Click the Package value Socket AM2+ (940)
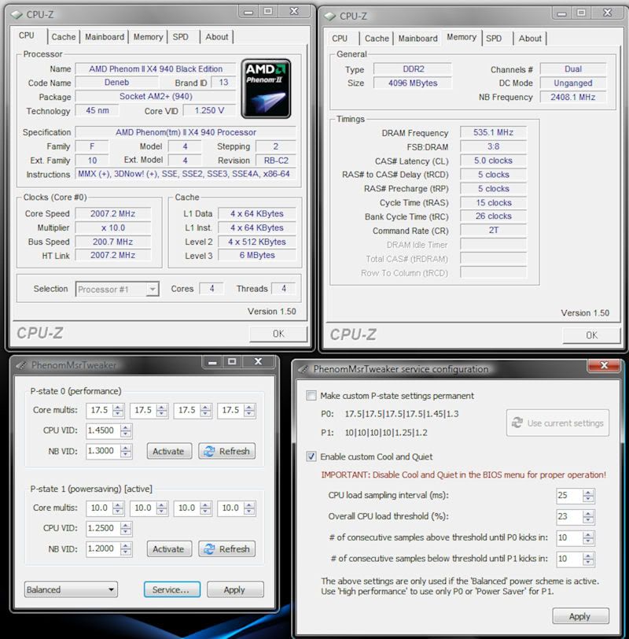This screenshot has height=639, width=629. tap(156, 97)
